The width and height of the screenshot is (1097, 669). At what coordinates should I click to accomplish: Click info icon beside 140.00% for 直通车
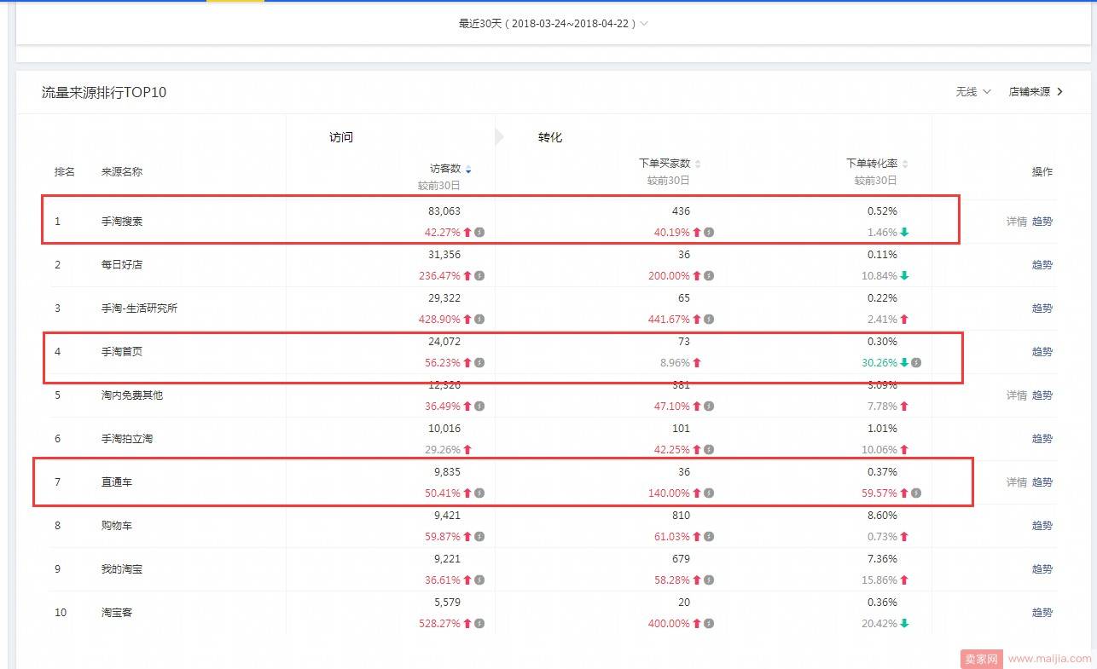pyautogui.click(x=710, y=493)
